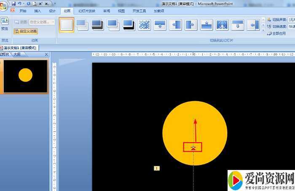Choose the checkerboard dissolve transition

tap(145, 25)
